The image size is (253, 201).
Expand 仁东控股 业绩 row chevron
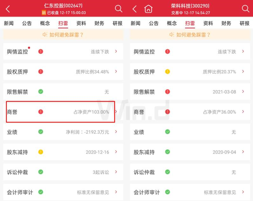pyautogui.click(x=116, y=132)
